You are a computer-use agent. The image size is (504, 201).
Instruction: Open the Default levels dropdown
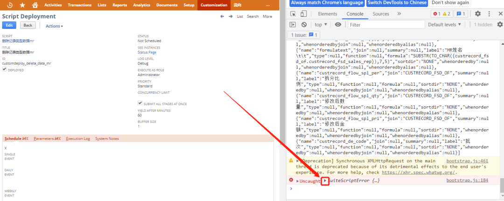pyautogui.click(x=445, y=24)
